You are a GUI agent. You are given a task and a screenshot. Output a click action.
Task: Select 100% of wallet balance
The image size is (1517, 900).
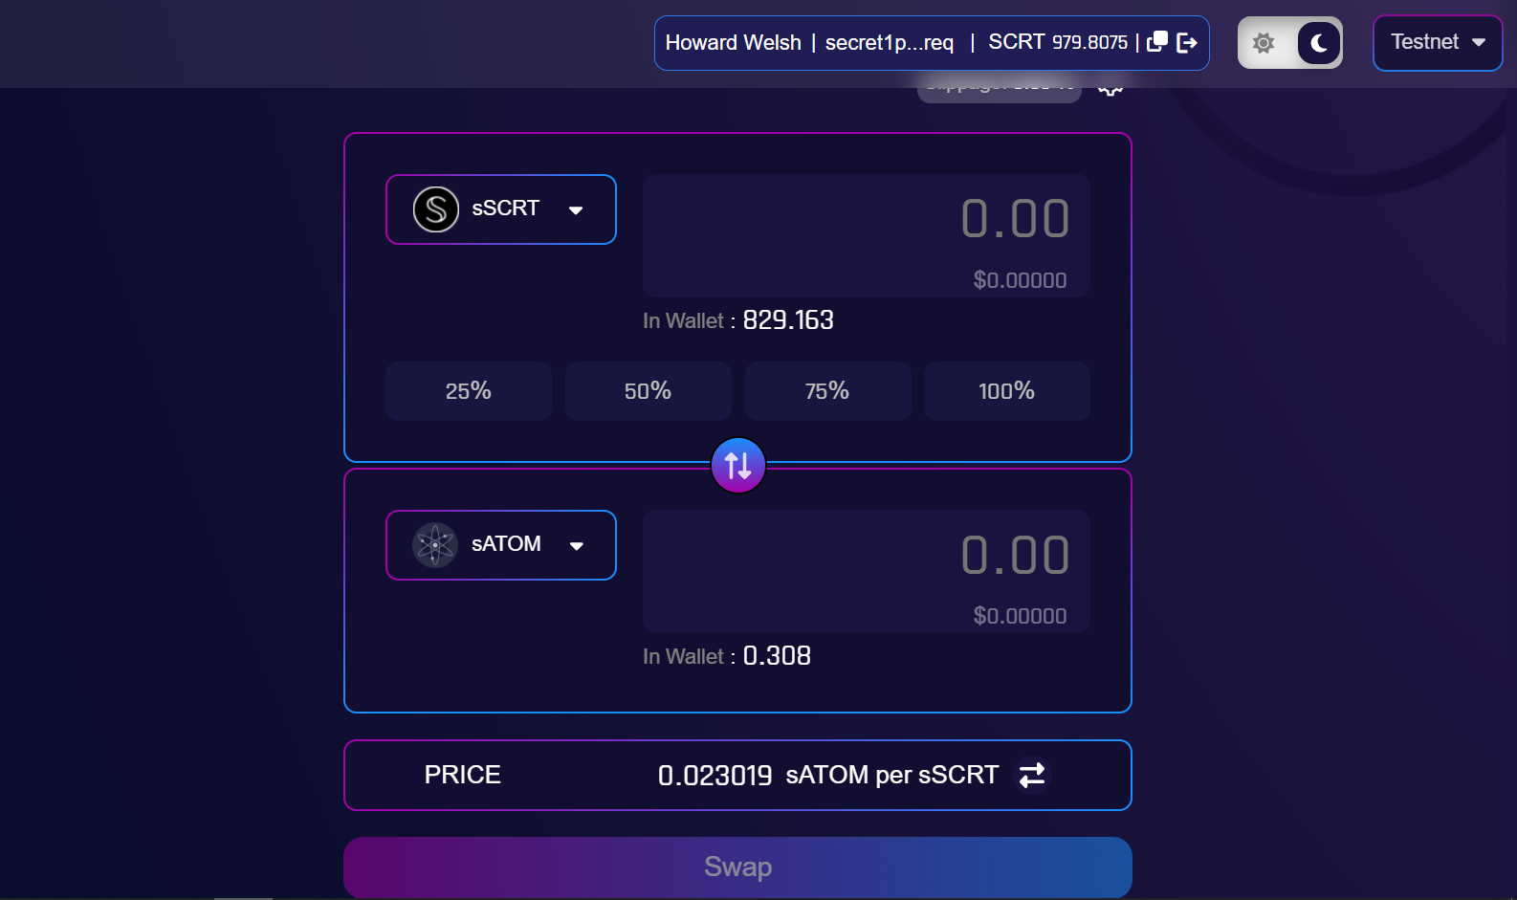(x=1007, y=391)
